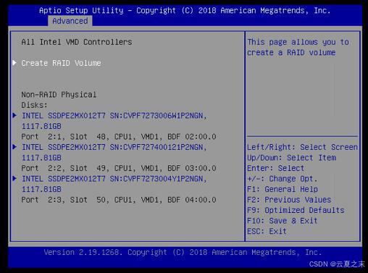
Task: Click the 'Port 2:3, Slot 50' line
Action: point(119,200)
